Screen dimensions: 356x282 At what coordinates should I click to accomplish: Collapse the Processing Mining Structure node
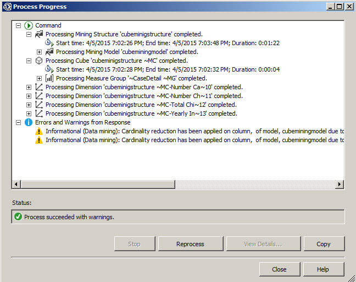[x=29, y=34]
